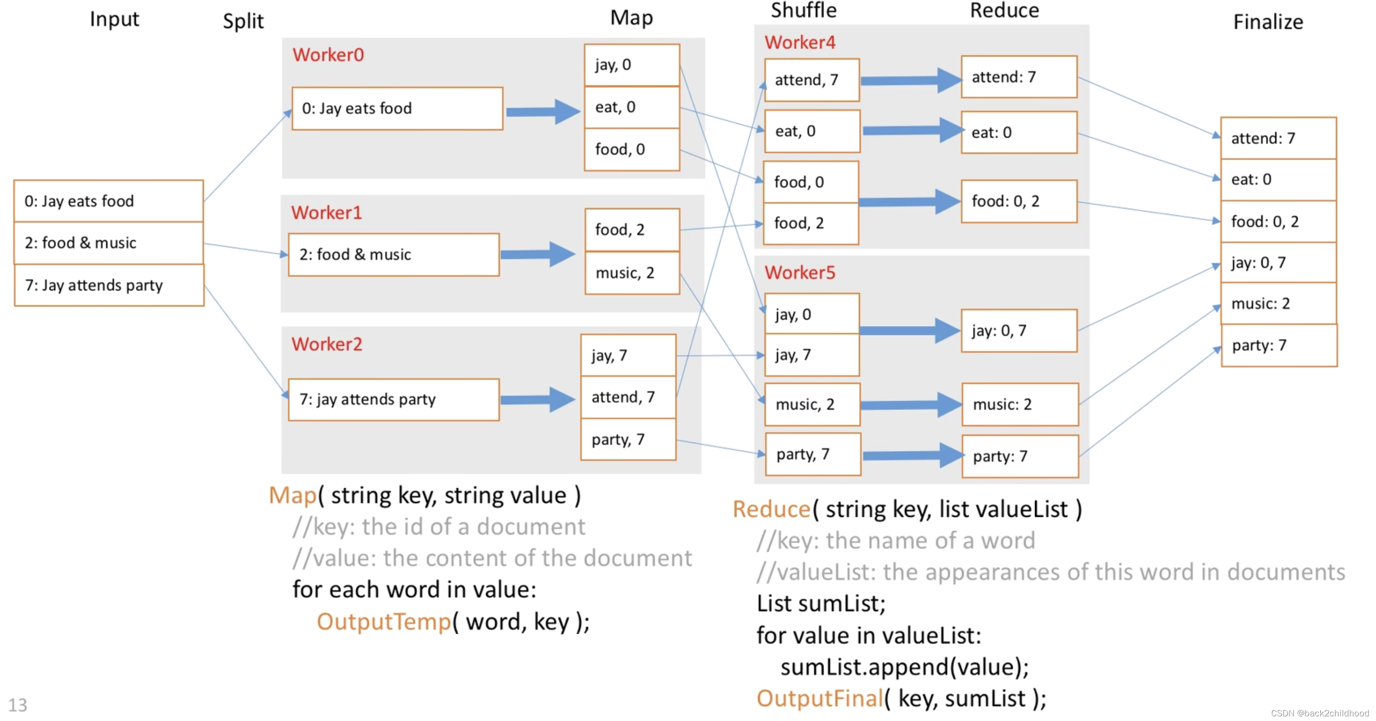Click the "Reduce" column heading
Image resolution: width=1376 pixels, height=721 pixels.
(x=1004, y=11)
